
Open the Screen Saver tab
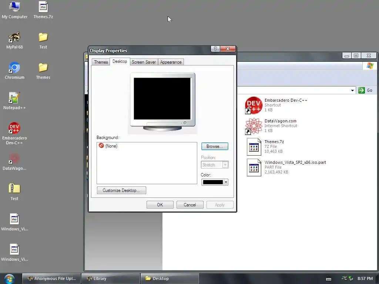tap(144, 62)
